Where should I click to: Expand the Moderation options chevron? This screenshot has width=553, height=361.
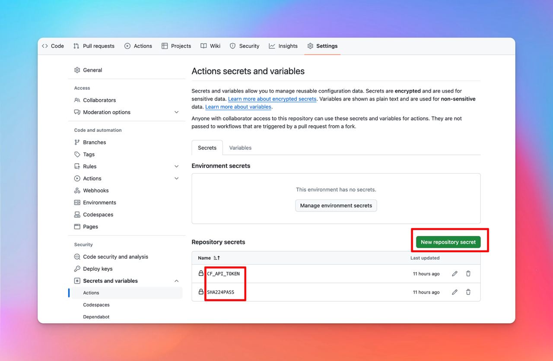click(176, 112)
